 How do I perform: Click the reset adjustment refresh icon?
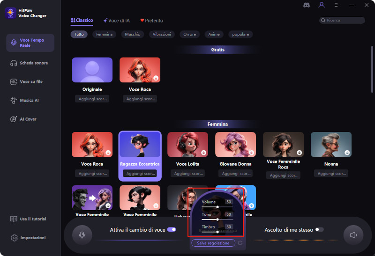[240, 243]
